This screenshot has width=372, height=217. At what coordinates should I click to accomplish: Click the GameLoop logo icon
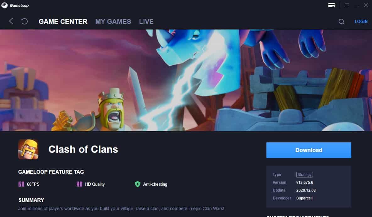[x=4, y=5]
